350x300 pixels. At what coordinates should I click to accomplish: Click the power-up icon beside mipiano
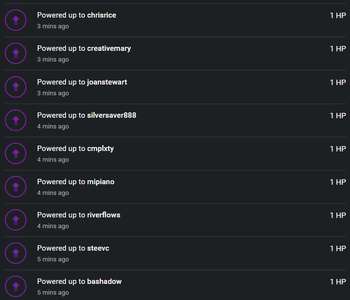pos(16,187)
